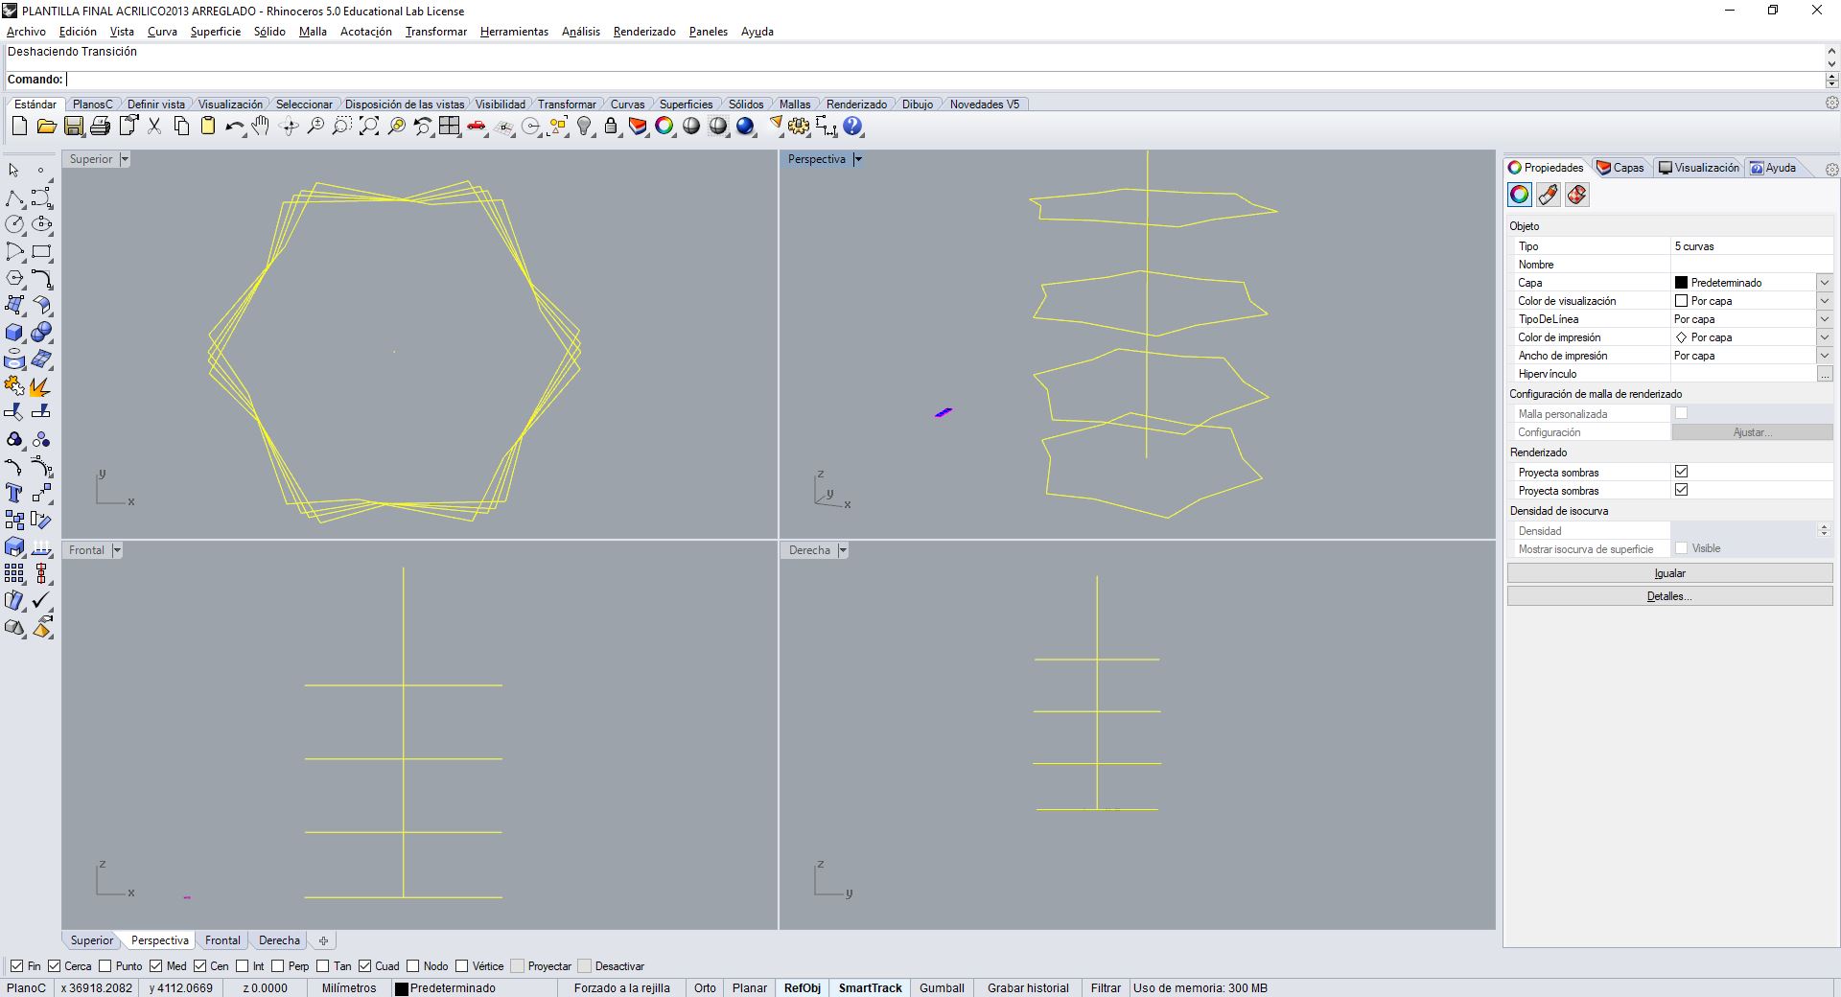Screen dimensions: 1841x997
Task: Toggle Gumball in the status bar
Action: click(942, 988)
